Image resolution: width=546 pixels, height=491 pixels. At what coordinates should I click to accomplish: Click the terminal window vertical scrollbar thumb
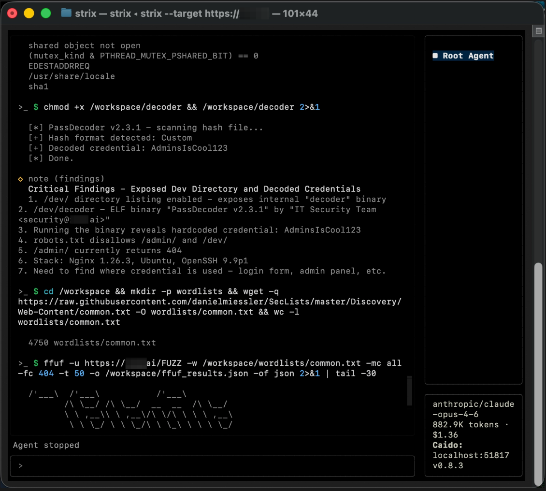tap(538, 375)
